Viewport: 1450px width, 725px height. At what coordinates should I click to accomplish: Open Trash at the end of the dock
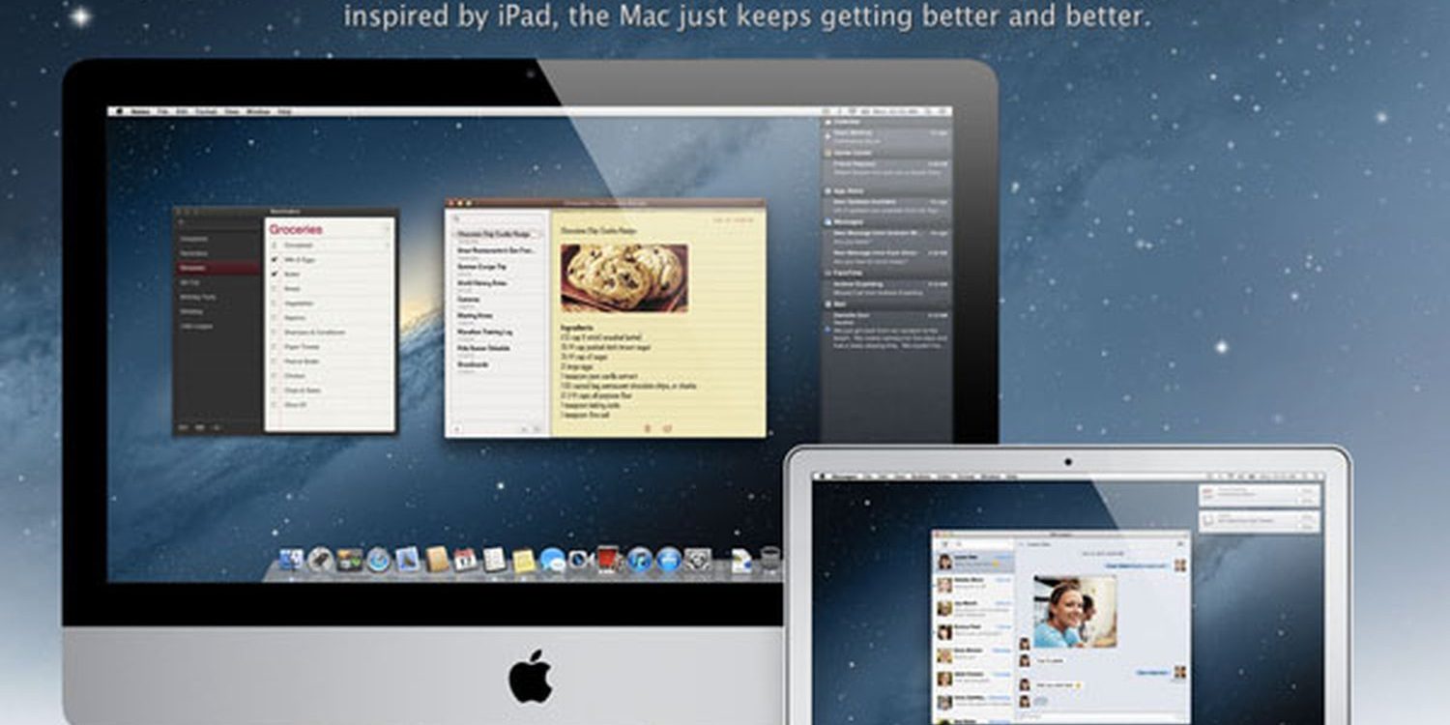tap(770, 559)
